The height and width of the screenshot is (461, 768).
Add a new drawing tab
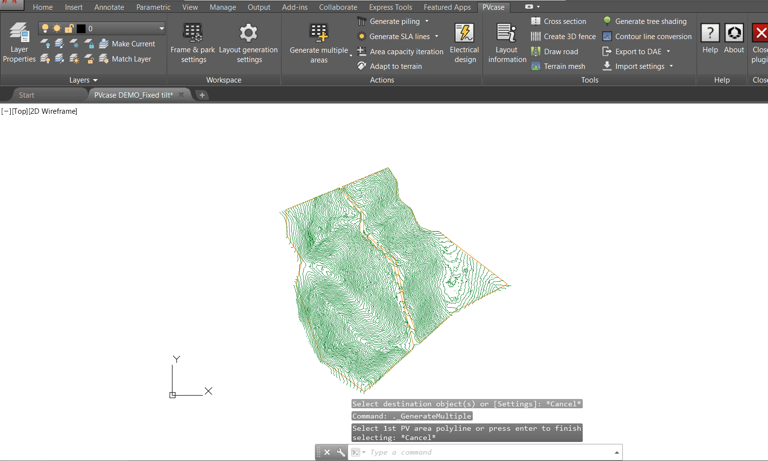tap(202, 95)
